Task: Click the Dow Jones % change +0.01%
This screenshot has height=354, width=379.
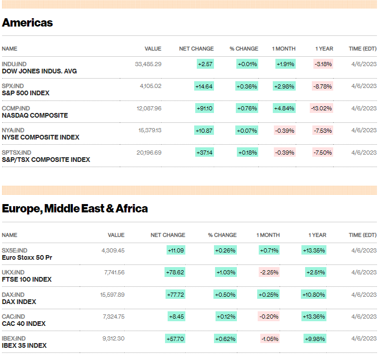Action: pos(247,64)
